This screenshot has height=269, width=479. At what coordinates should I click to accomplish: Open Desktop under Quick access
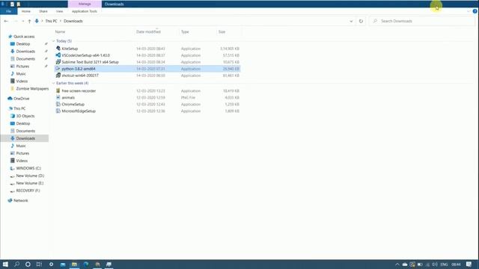pos(23,44)
